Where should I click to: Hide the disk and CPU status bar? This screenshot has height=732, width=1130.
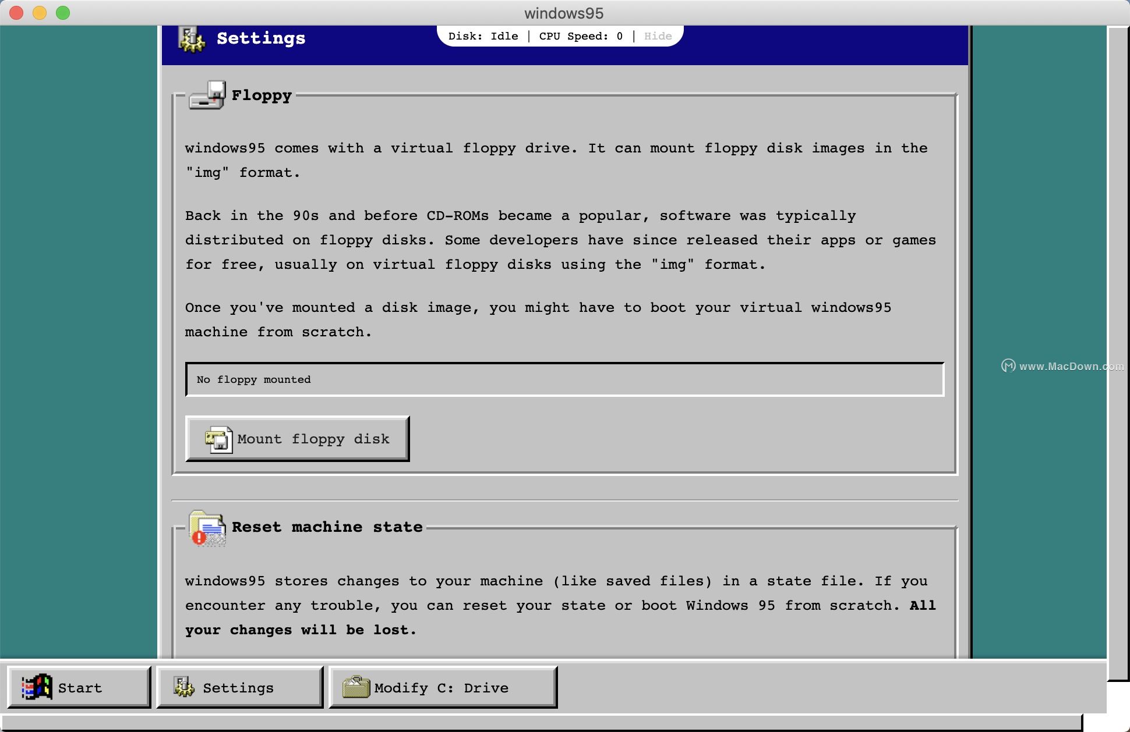click(658, 36)
